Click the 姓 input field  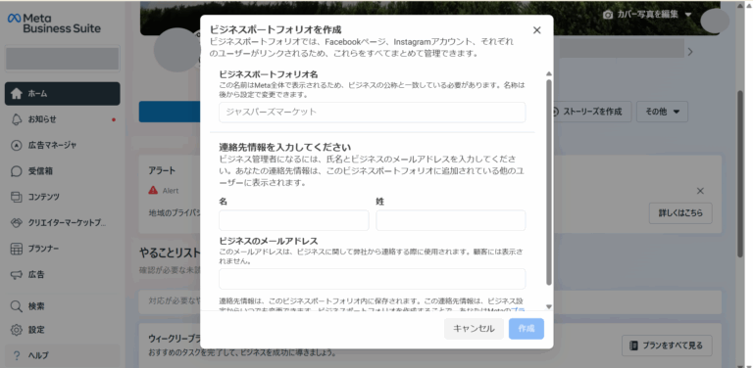(450, 220)
